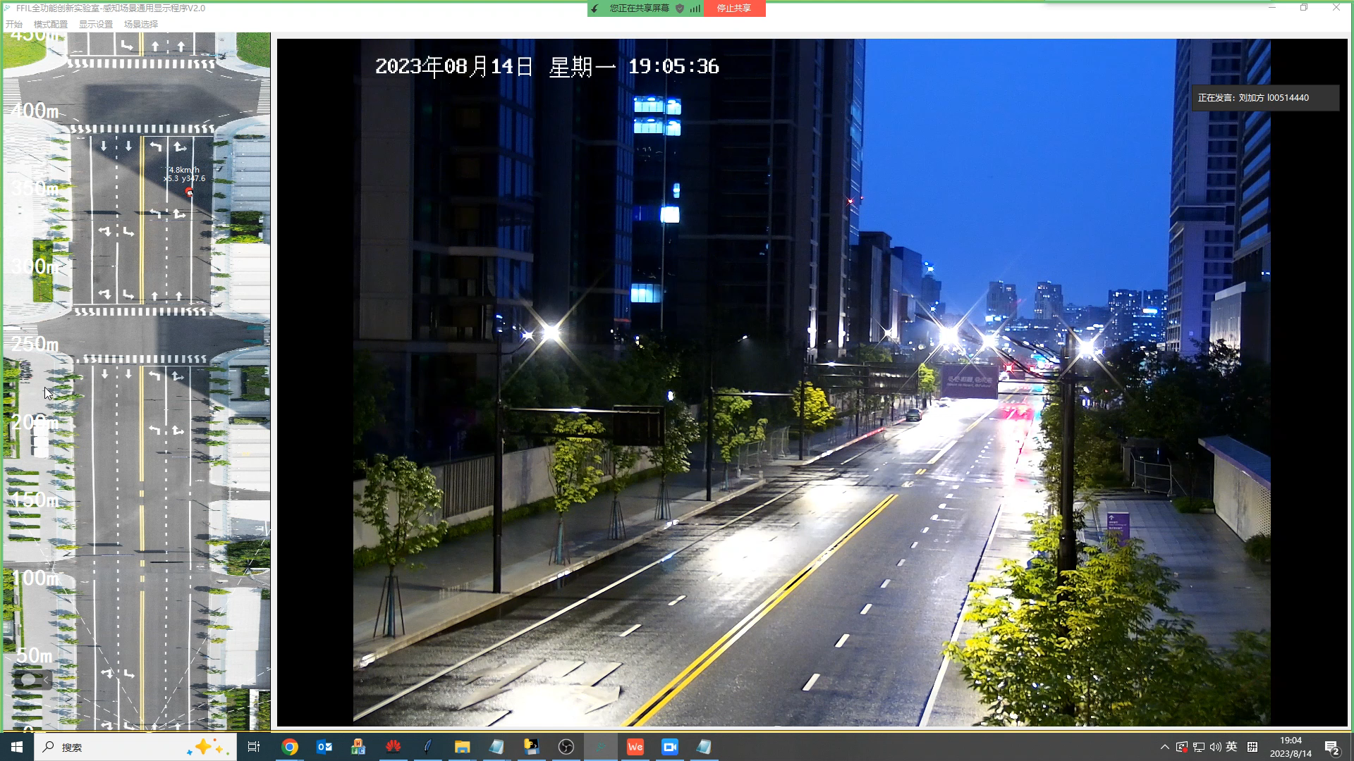Open the Huawei app in the taskbar
Screen dimensions: 1354x761
(393, 747)
